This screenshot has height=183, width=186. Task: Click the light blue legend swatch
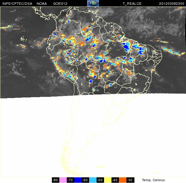[x=93, y=180]
